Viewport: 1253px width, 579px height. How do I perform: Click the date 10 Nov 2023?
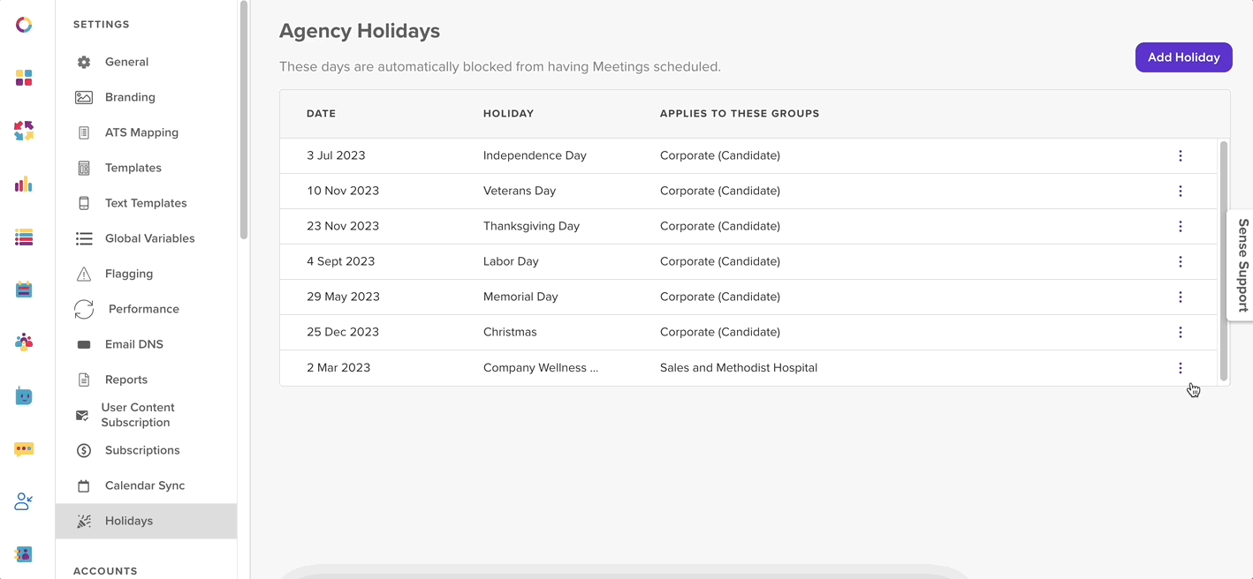[x=343, y=191]
